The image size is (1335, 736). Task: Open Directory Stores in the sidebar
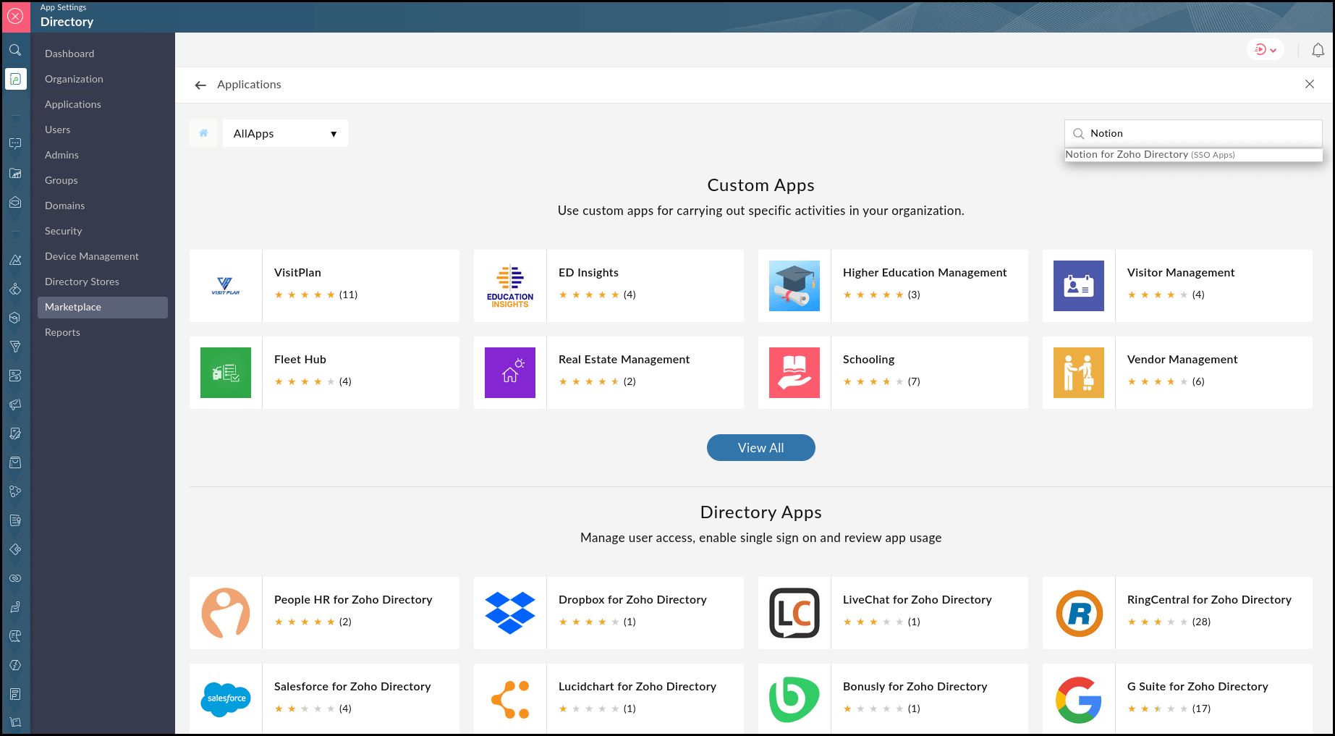[82, 282]
